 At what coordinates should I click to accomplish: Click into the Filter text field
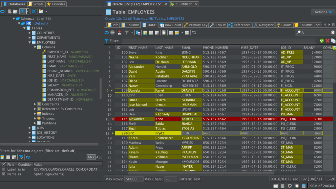click(x=219, y=40)
